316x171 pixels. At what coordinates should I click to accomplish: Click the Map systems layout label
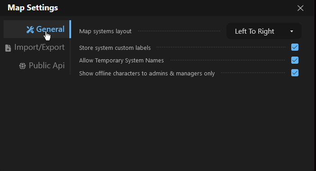tap(105, 31)
